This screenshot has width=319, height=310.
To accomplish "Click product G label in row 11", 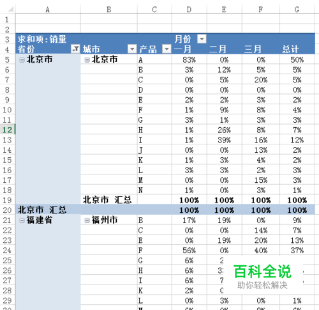I will tap(140, 120).
